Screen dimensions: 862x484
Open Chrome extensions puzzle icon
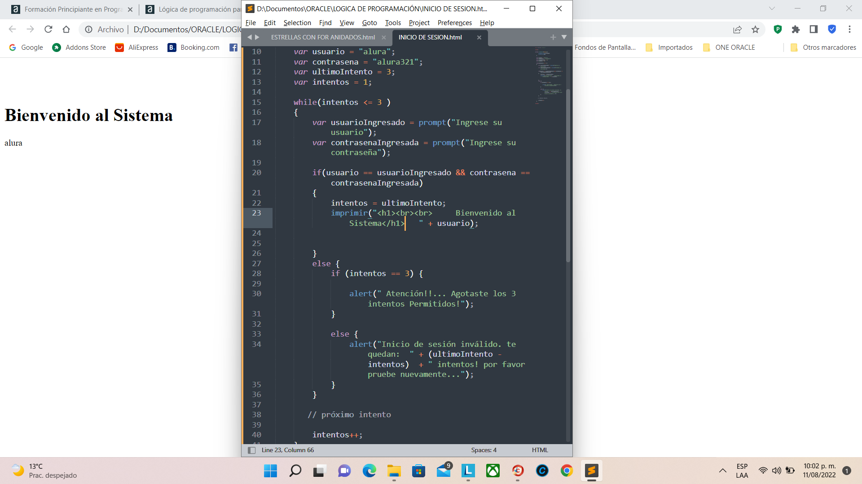coord(796,30)
